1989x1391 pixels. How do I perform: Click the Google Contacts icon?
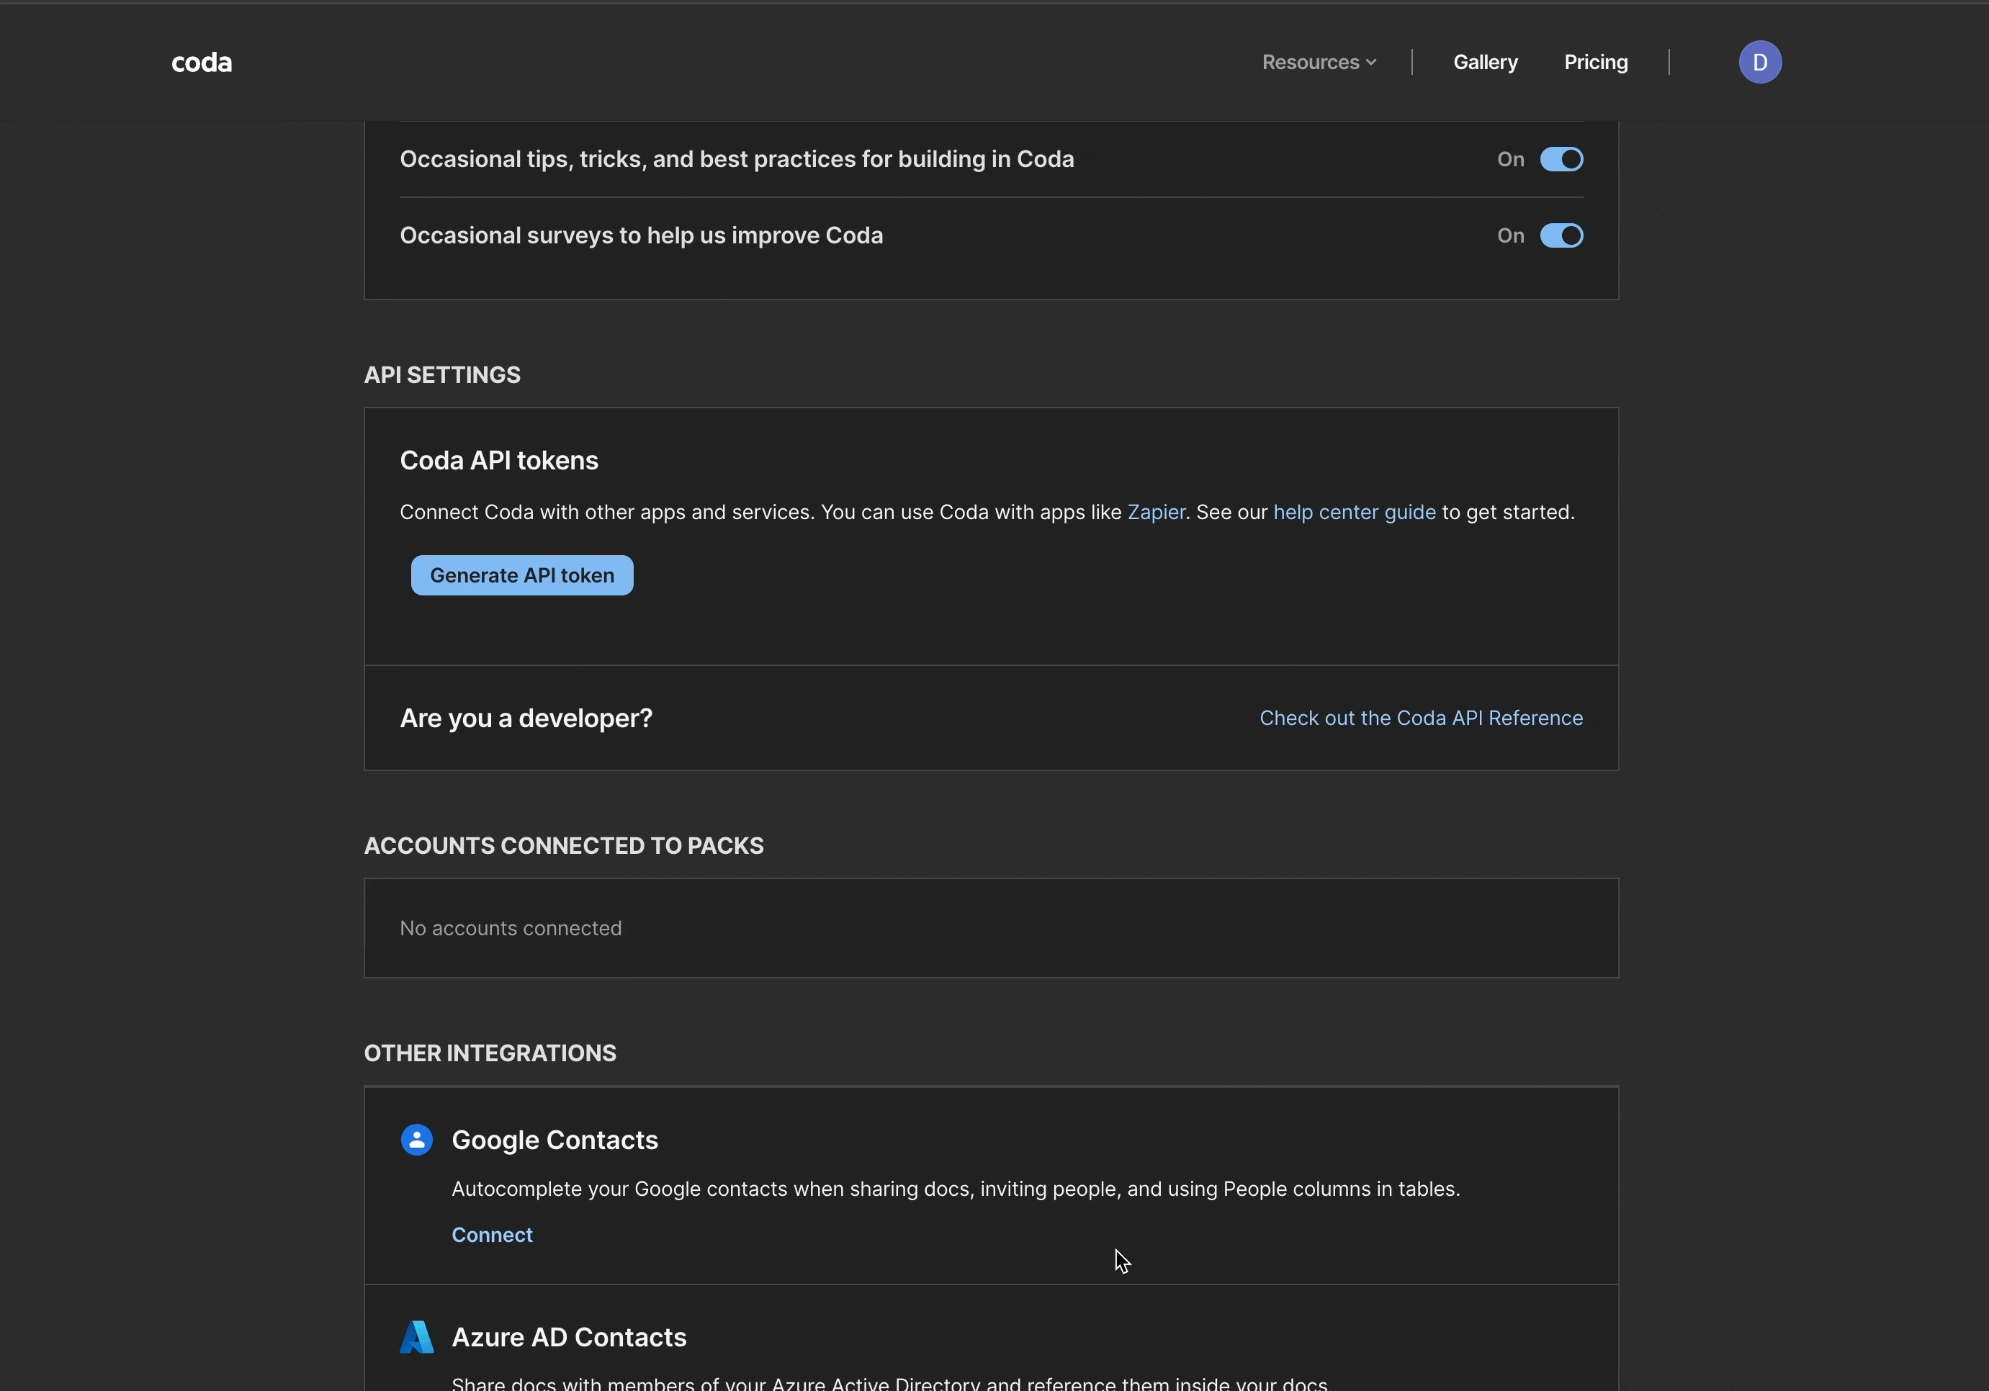(x=417, y=1140)
